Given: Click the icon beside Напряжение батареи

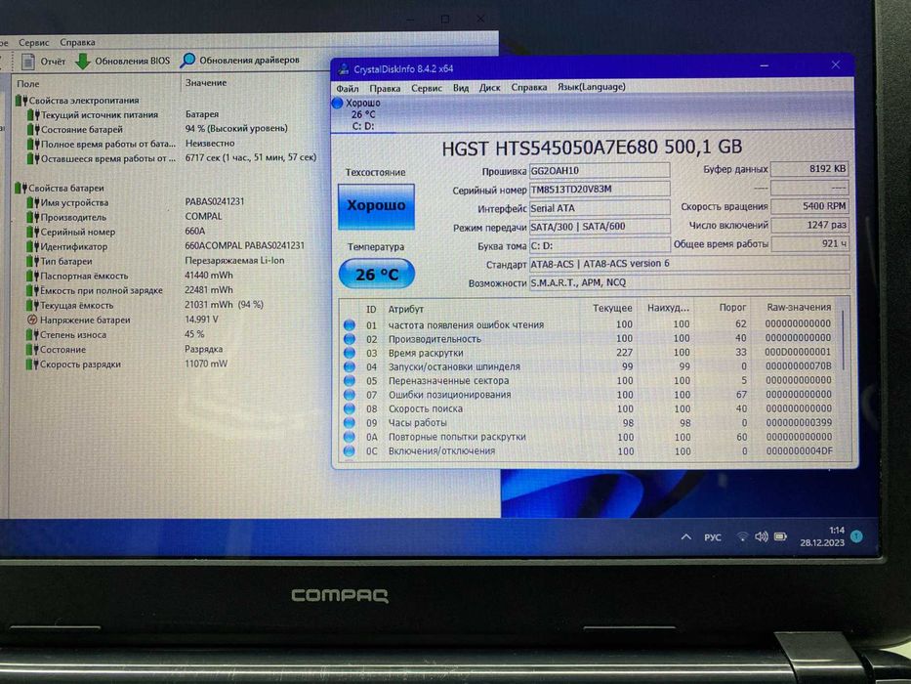Looking at the screenshot, I should click(x=33, y=320).
